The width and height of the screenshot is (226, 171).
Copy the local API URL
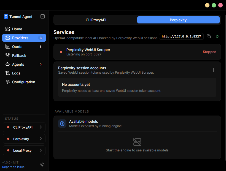[209, 36]
